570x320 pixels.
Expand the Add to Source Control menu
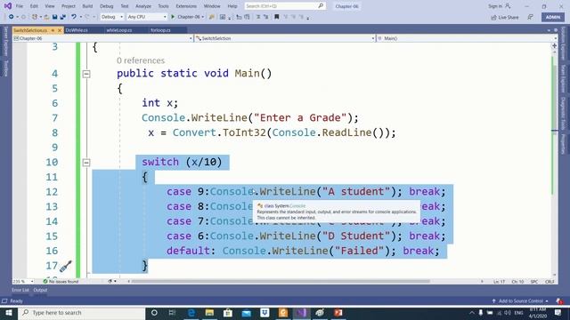point(520,300)
